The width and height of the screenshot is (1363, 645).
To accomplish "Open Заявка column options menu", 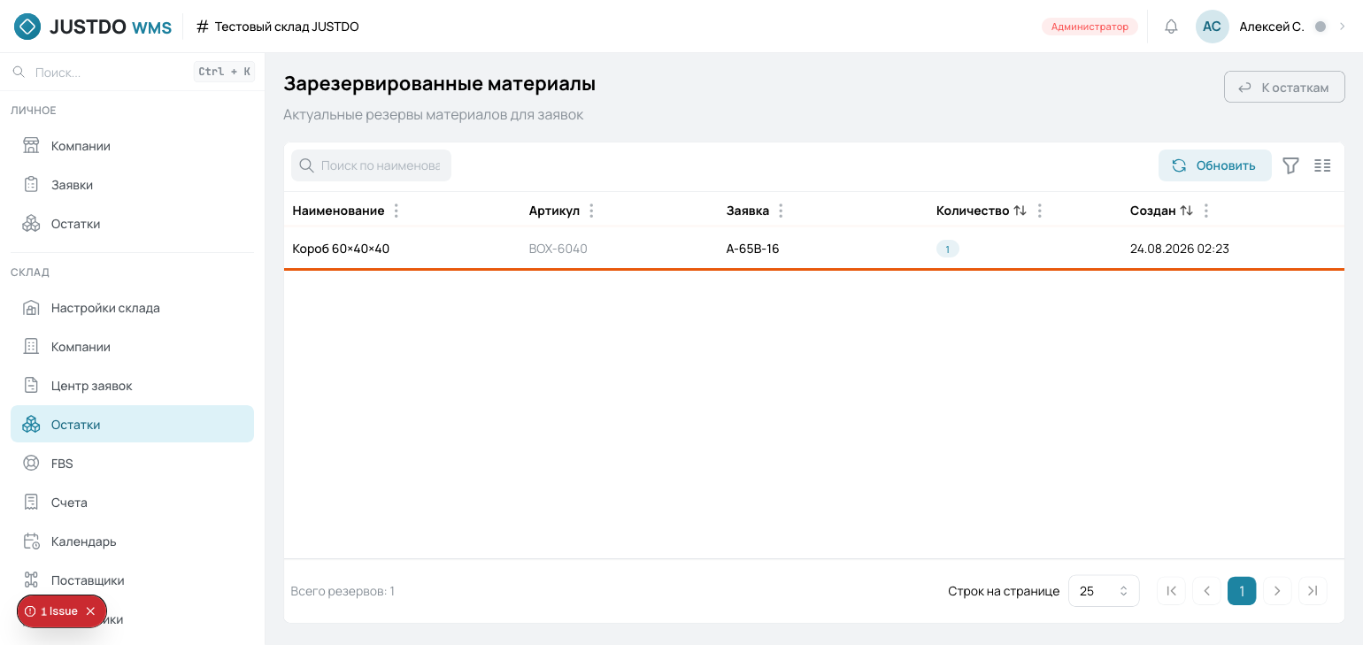I will 781,211.
